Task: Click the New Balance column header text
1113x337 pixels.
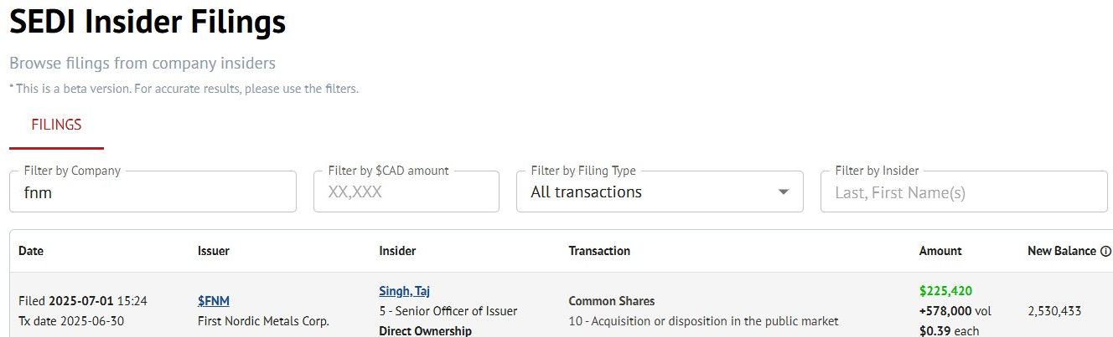Action: (1061, 251)
